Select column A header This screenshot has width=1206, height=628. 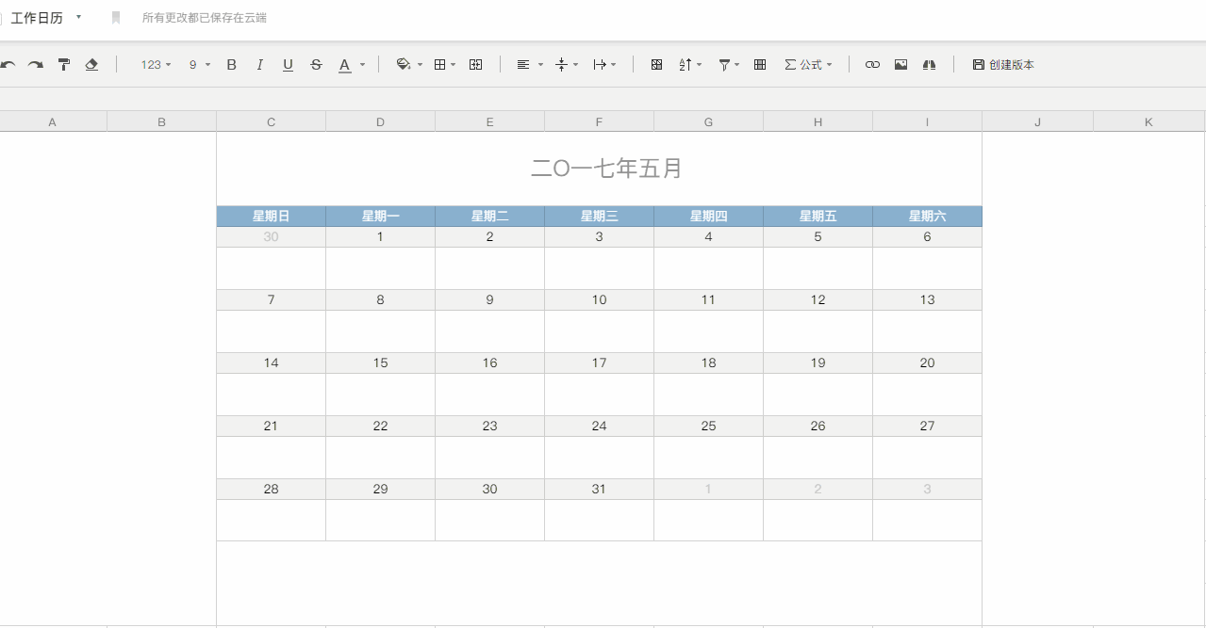click(x=52, y=121)
